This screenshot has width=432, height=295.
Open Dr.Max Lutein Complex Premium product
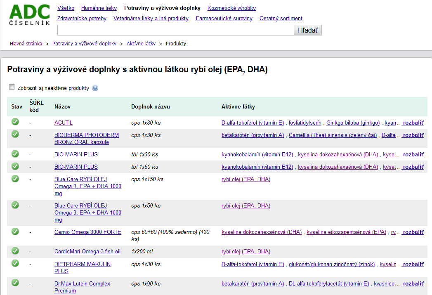pyautogui.click(x=82, y=287)
